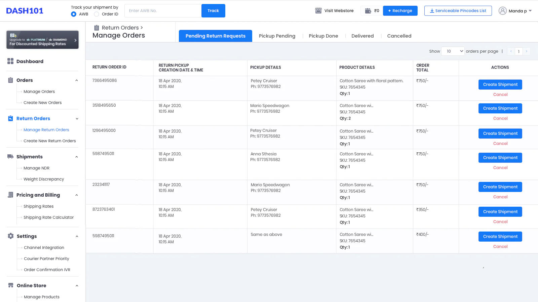The height and width of the screenshot is (302, 538).
Task: Open the orders per page dropdown
Action: 453,51
